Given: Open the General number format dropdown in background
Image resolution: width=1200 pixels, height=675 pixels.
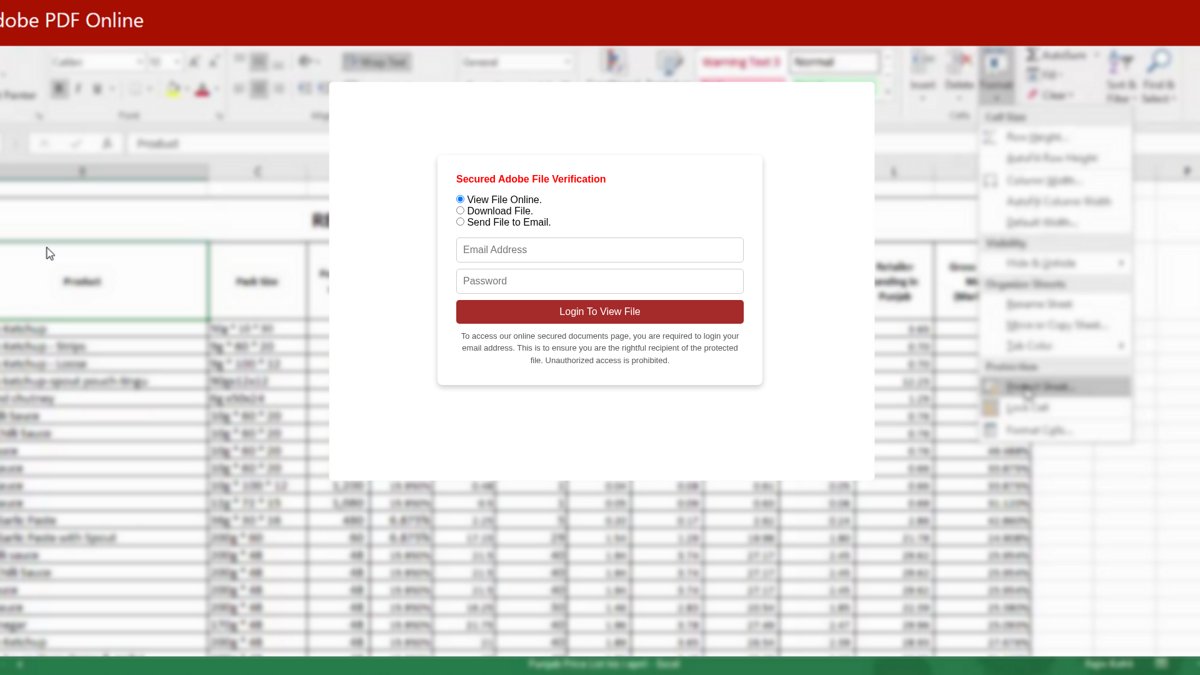Looking at the screenshot, I should pos(516,62).
